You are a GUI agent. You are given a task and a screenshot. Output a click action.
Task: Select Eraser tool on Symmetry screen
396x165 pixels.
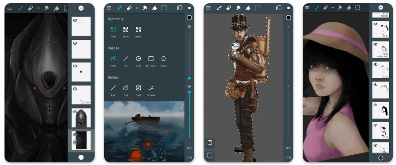[129, 8]
